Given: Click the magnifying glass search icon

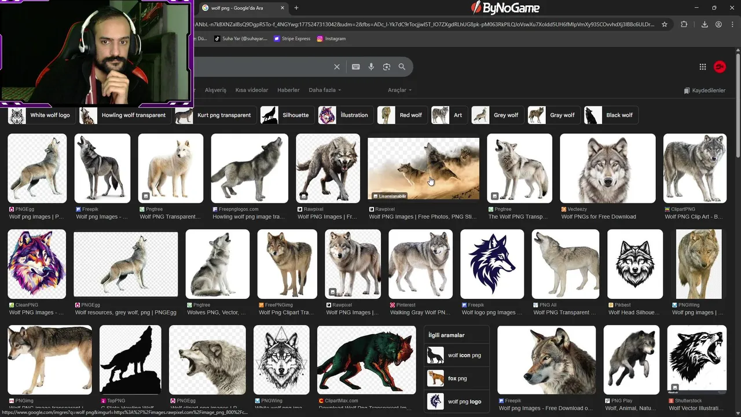Looking at the screenshot, I should click(x=402, y=67).
